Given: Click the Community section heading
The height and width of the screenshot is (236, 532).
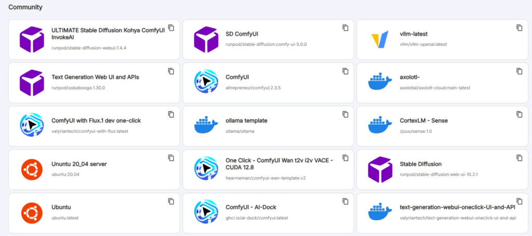Looking at the screenshot, I should click(x=25, y=8).
